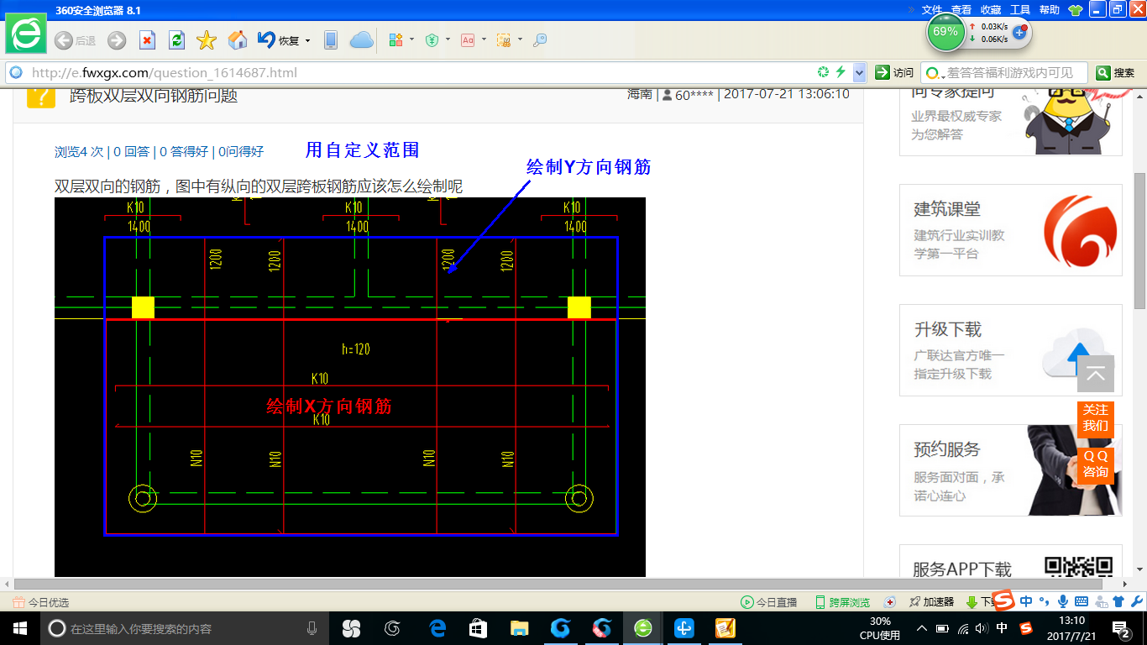Go to the home page via house icon
Image resolution: width=1147 pixels, height=645 pixels.
[x=238, y=40]
